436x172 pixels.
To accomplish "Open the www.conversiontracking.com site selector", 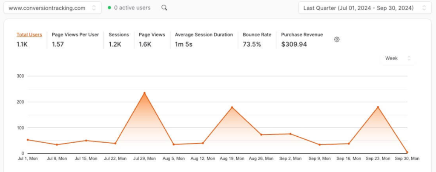I will coord(53,8).
